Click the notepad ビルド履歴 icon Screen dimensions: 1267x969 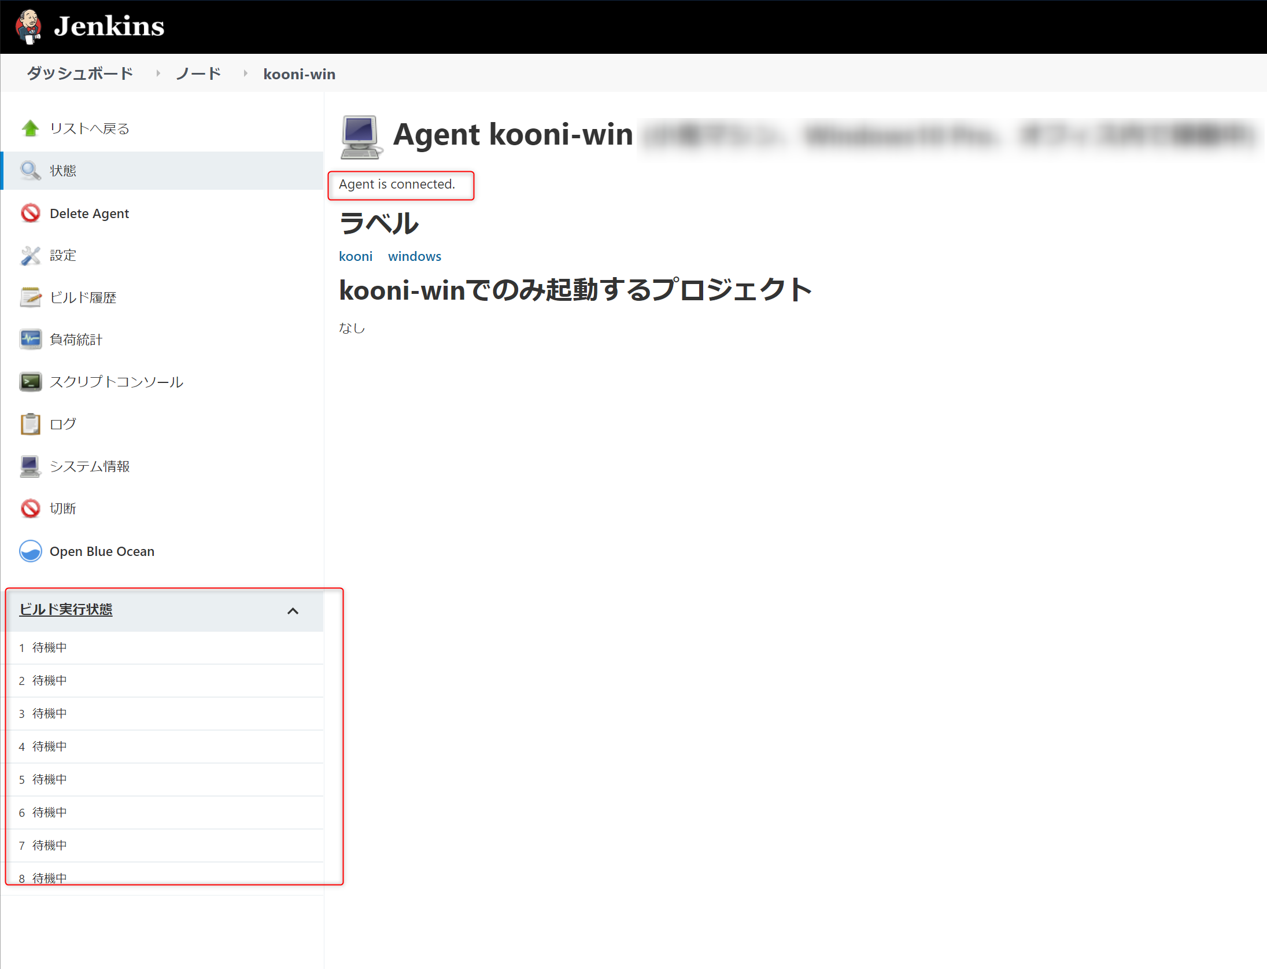tap(30, 297)
